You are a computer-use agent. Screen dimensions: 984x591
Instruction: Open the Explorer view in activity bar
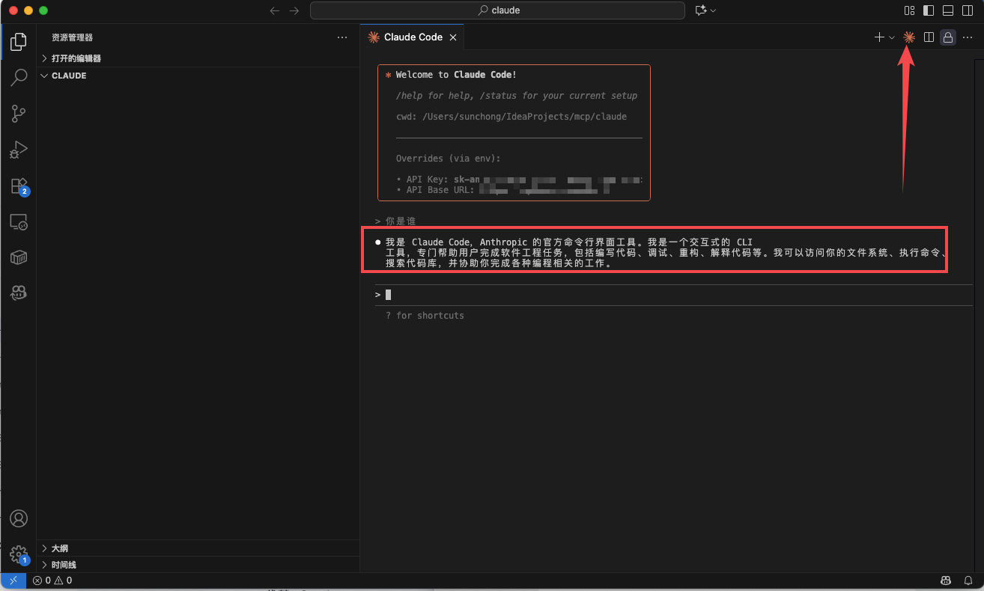click(x=19, y=42)
